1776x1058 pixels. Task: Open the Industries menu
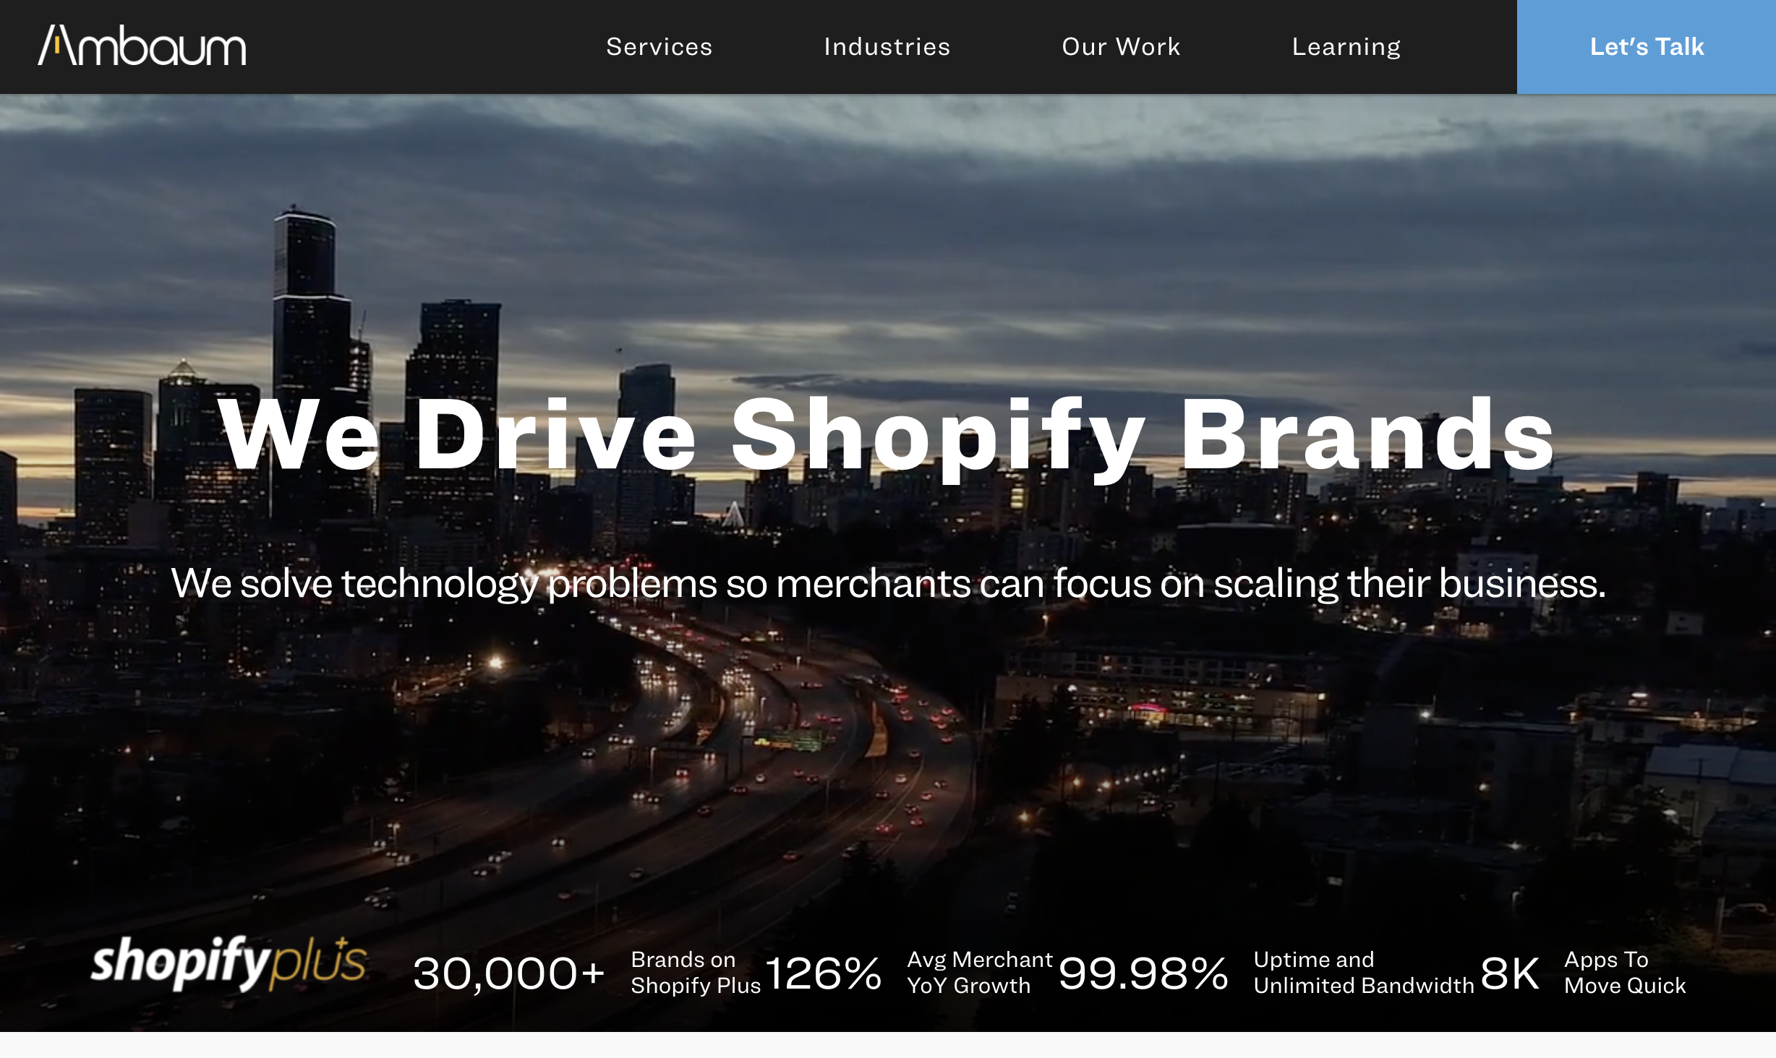887,47
